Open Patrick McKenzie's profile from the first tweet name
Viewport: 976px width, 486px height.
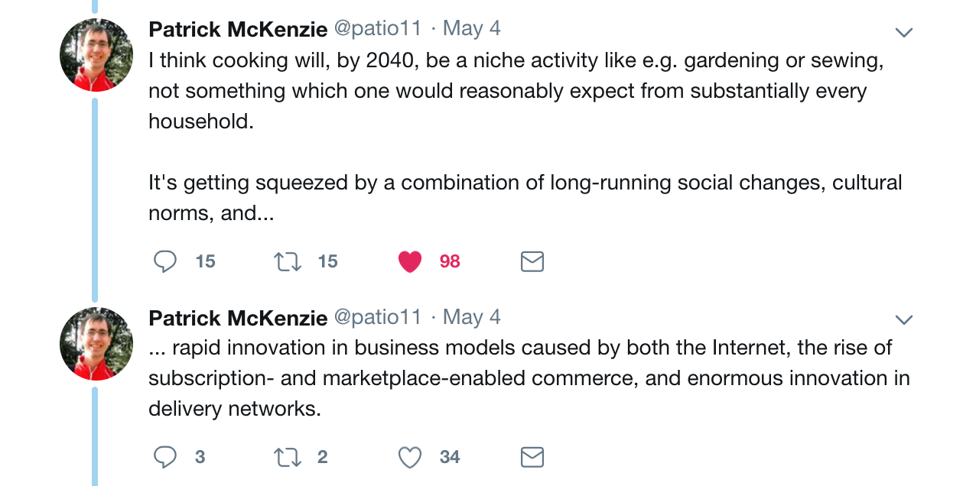coord(236,29)
